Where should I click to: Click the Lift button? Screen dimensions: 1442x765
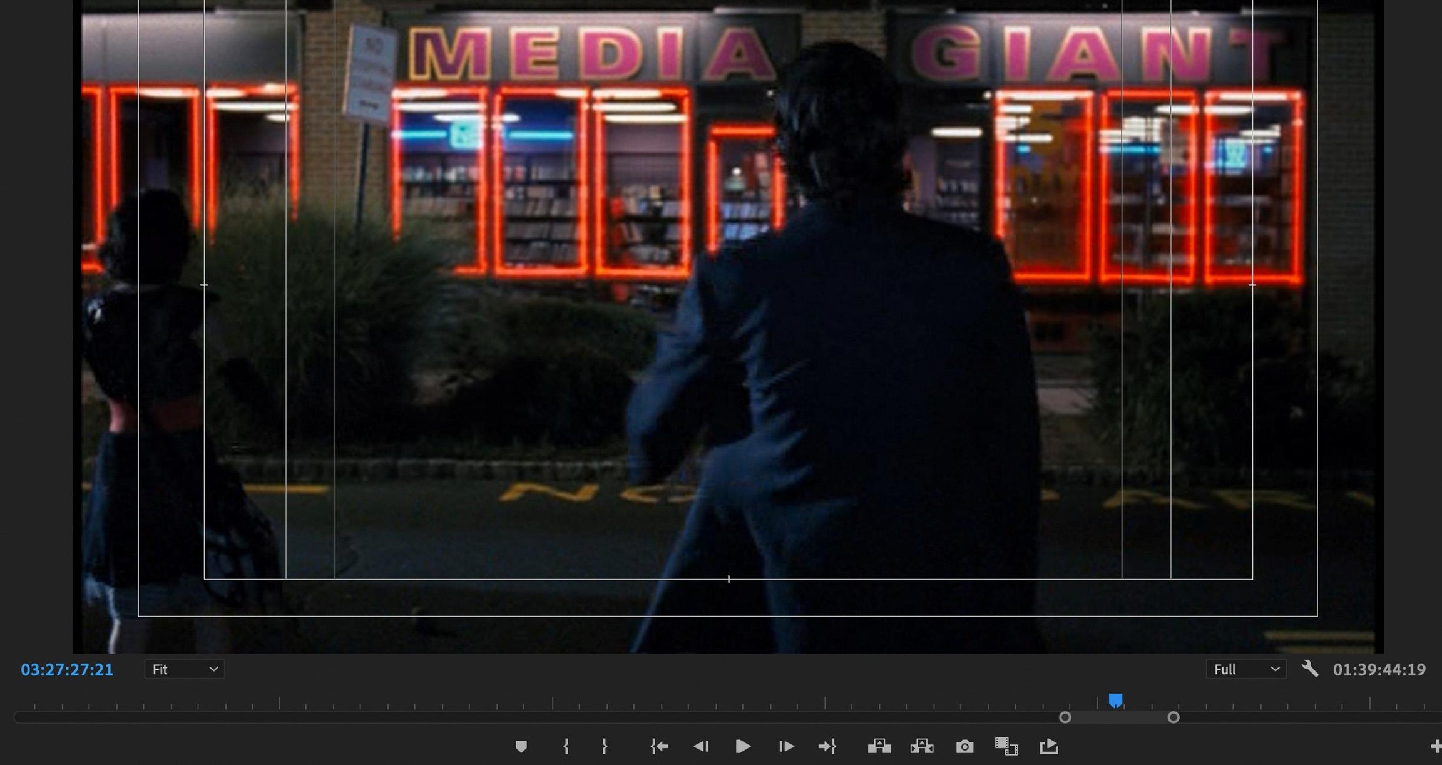[879, 746]
